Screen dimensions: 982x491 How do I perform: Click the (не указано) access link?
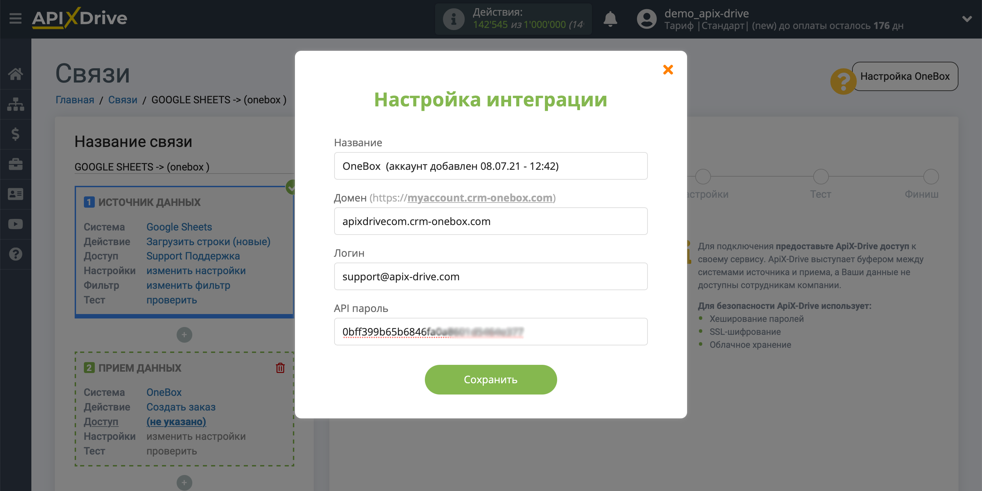pos(176,422)
